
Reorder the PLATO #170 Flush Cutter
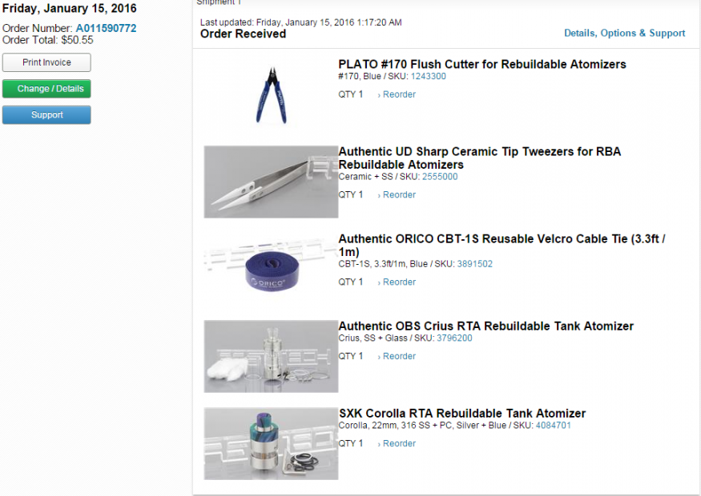(397, 94)
